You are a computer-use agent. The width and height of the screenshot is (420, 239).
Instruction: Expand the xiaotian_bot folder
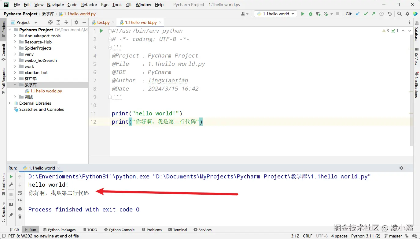coord(15,73)
